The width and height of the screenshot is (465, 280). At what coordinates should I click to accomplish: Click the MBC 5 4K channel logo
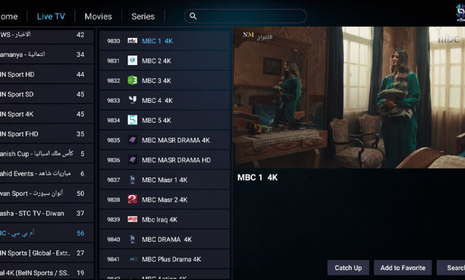132,120
